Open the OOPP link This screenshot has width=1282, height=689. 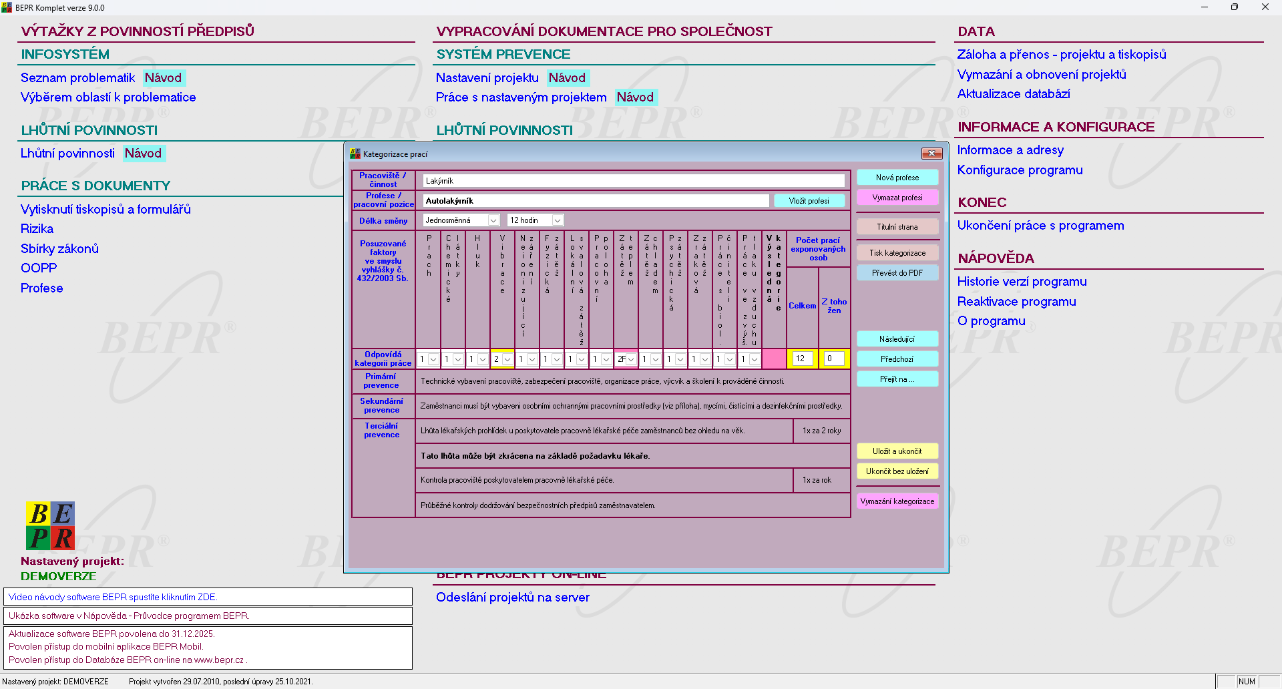[x=39, y=268]
